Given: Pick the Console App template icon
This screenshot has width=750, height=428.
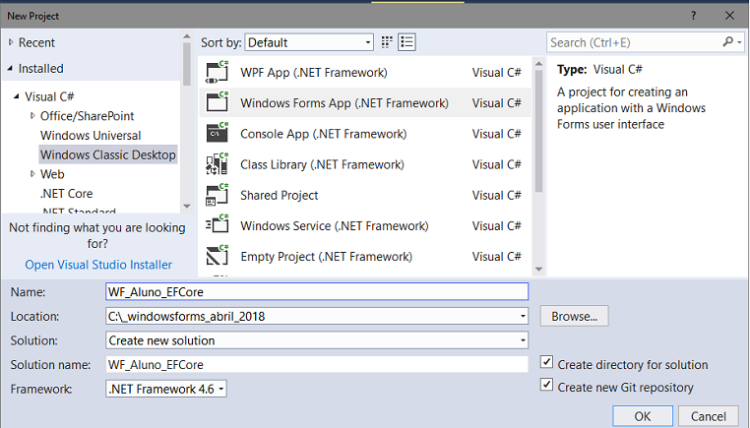Looking at the screenshot, I should [x=218, y=134].
